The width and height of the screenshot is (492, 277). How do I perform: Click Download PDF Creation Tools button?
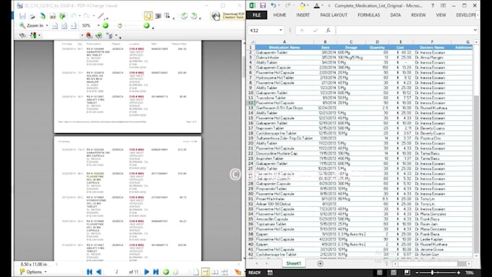(228, 16)
